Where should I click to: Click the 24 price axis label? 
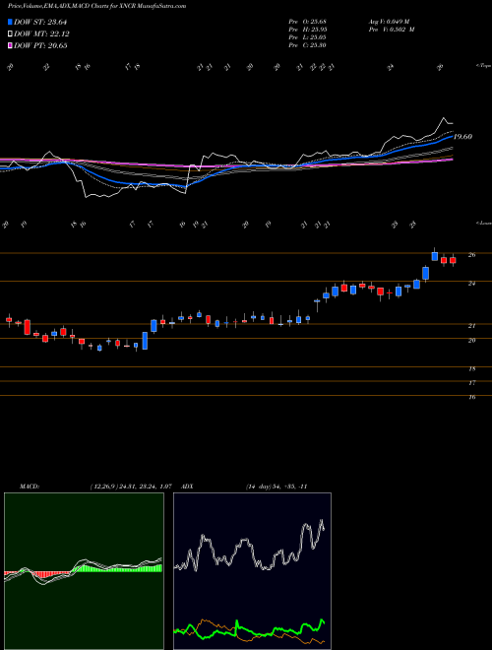pyautogui.click(x=471, y=284)
